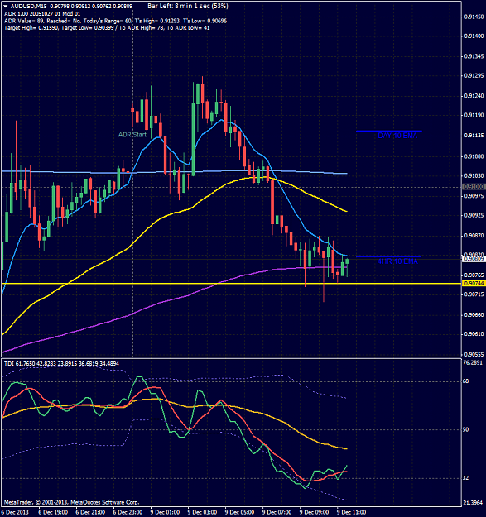Click 0.90610 on the price scale
The height and width of the screenshot is (517, 486).
pyautogui.click(x=474, y=334)
